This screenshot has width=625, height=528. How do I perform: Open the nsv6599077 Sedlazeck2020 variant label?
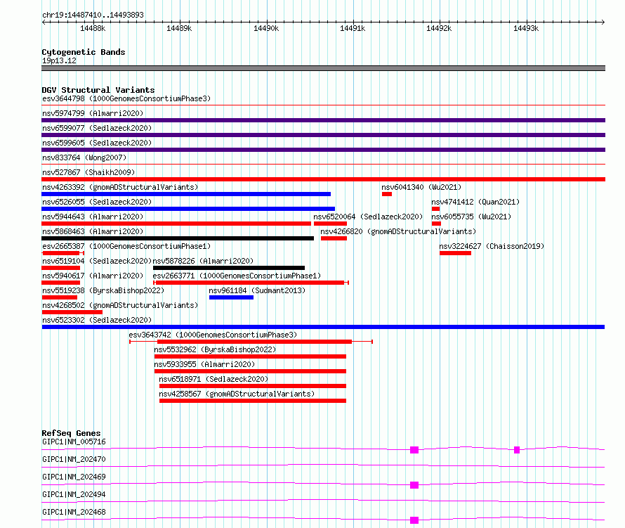[x=97, y=128]
